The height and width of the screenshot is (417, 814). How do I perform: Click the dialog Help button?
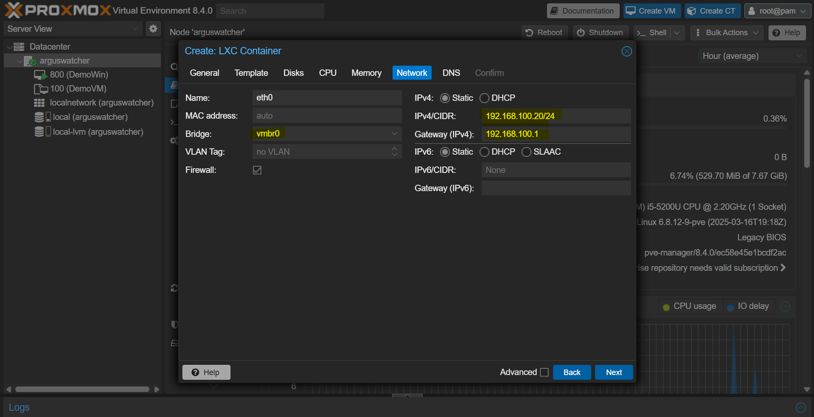206,373
